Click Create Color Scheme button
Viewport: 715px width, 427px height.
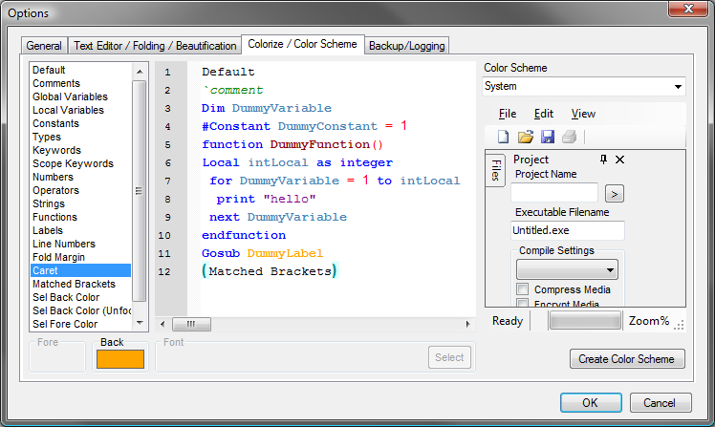[x=627, y=359]
